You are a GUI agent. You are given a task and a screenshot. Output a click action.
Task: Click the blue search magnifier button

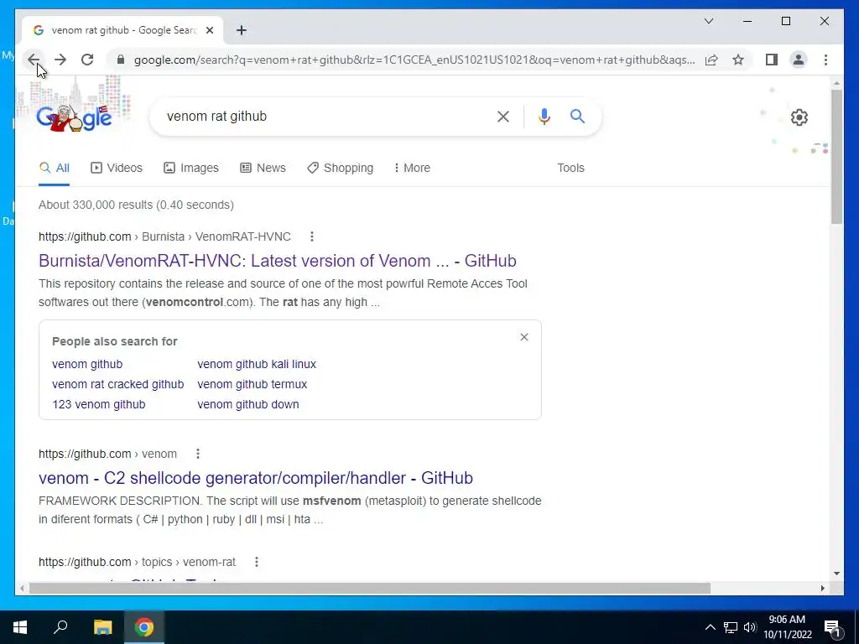point(577,116)
